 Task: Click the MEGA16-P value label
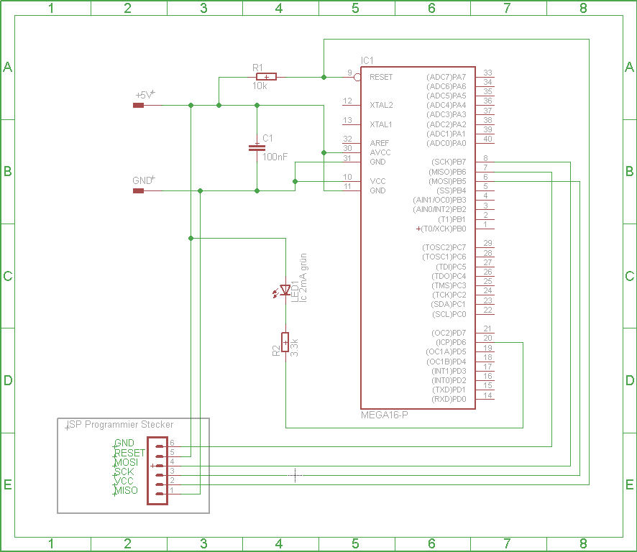tap(385, 415)
